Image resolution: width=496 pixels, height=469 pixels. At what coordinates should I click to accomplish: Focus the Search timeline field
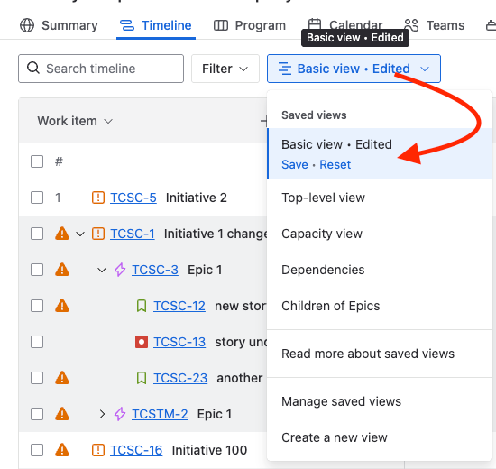[101, 69]
